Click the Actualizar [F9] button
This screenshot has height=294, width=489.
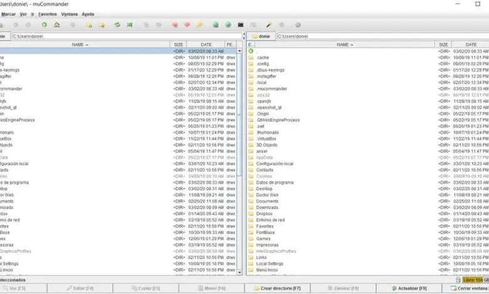[x=409, y=288]
